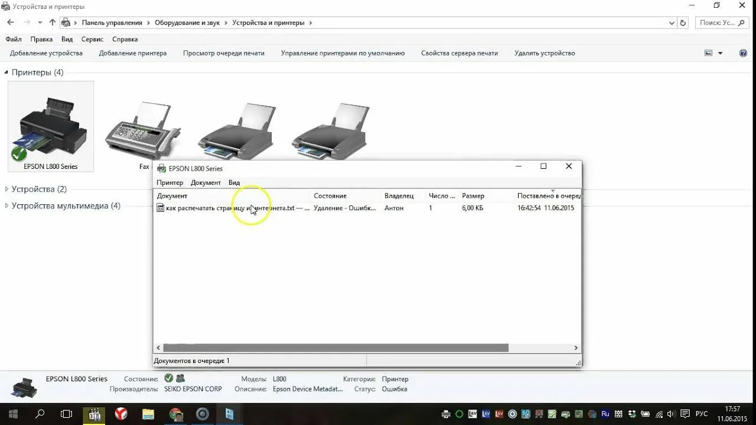Open the Windows Start button

[x=12, y=414]
